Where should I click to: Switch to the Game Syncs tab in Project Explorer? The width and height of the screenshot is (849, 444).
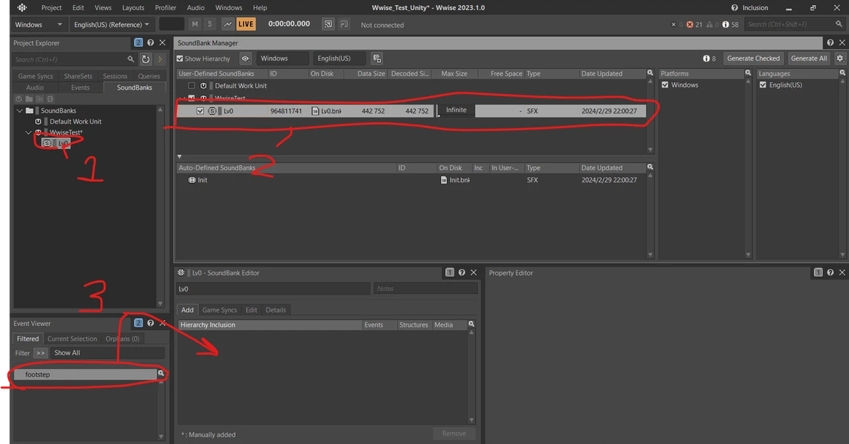coord(36,76)
